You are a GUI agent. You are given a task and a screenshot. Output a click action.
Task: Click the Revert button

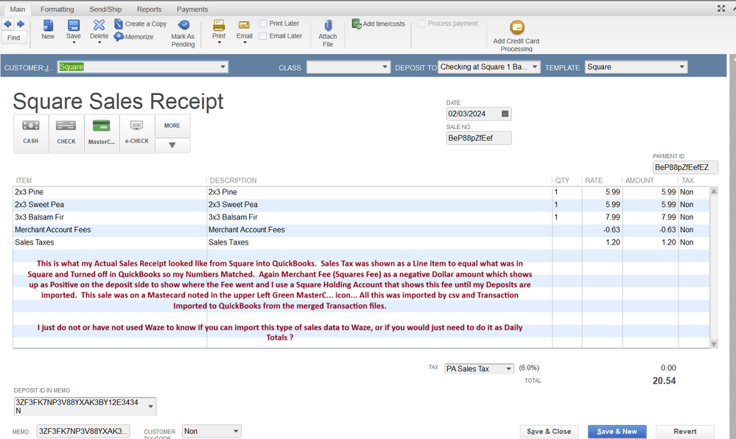click(x=684, y=432)
